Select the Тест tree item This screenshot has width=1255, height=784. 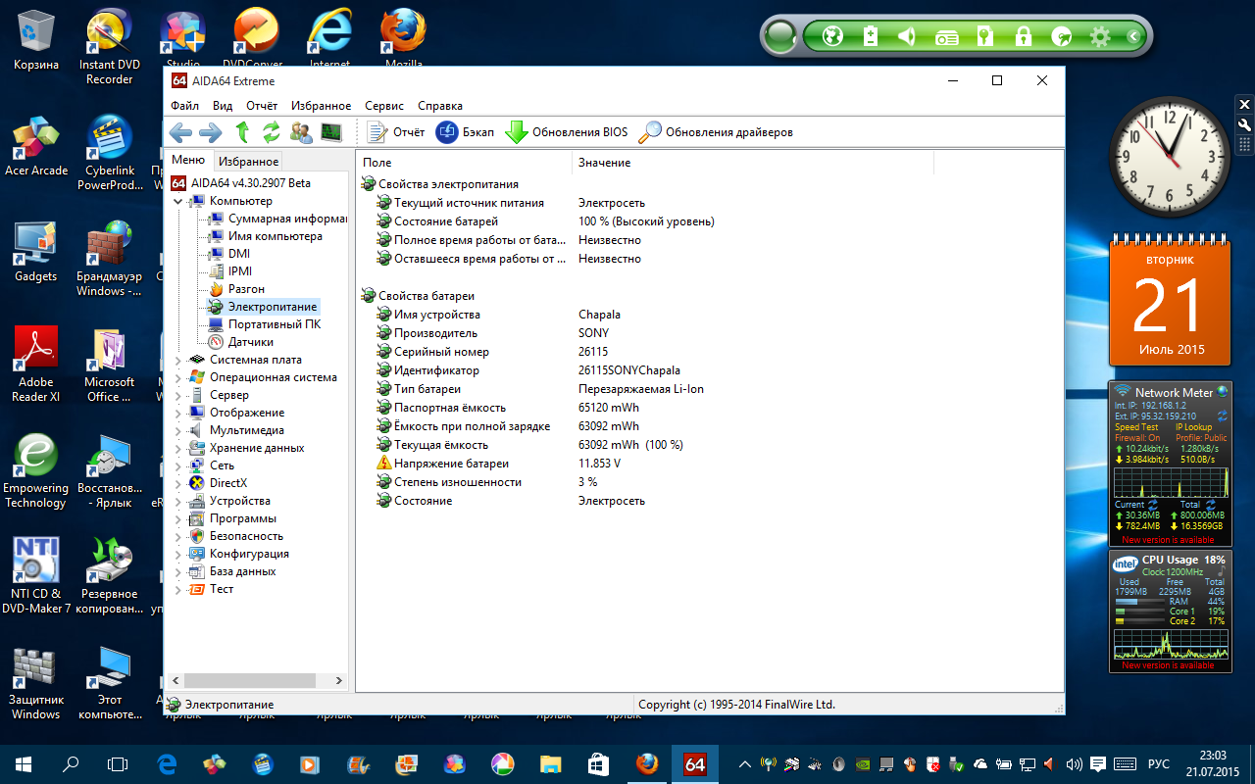[x=212, y=589]
